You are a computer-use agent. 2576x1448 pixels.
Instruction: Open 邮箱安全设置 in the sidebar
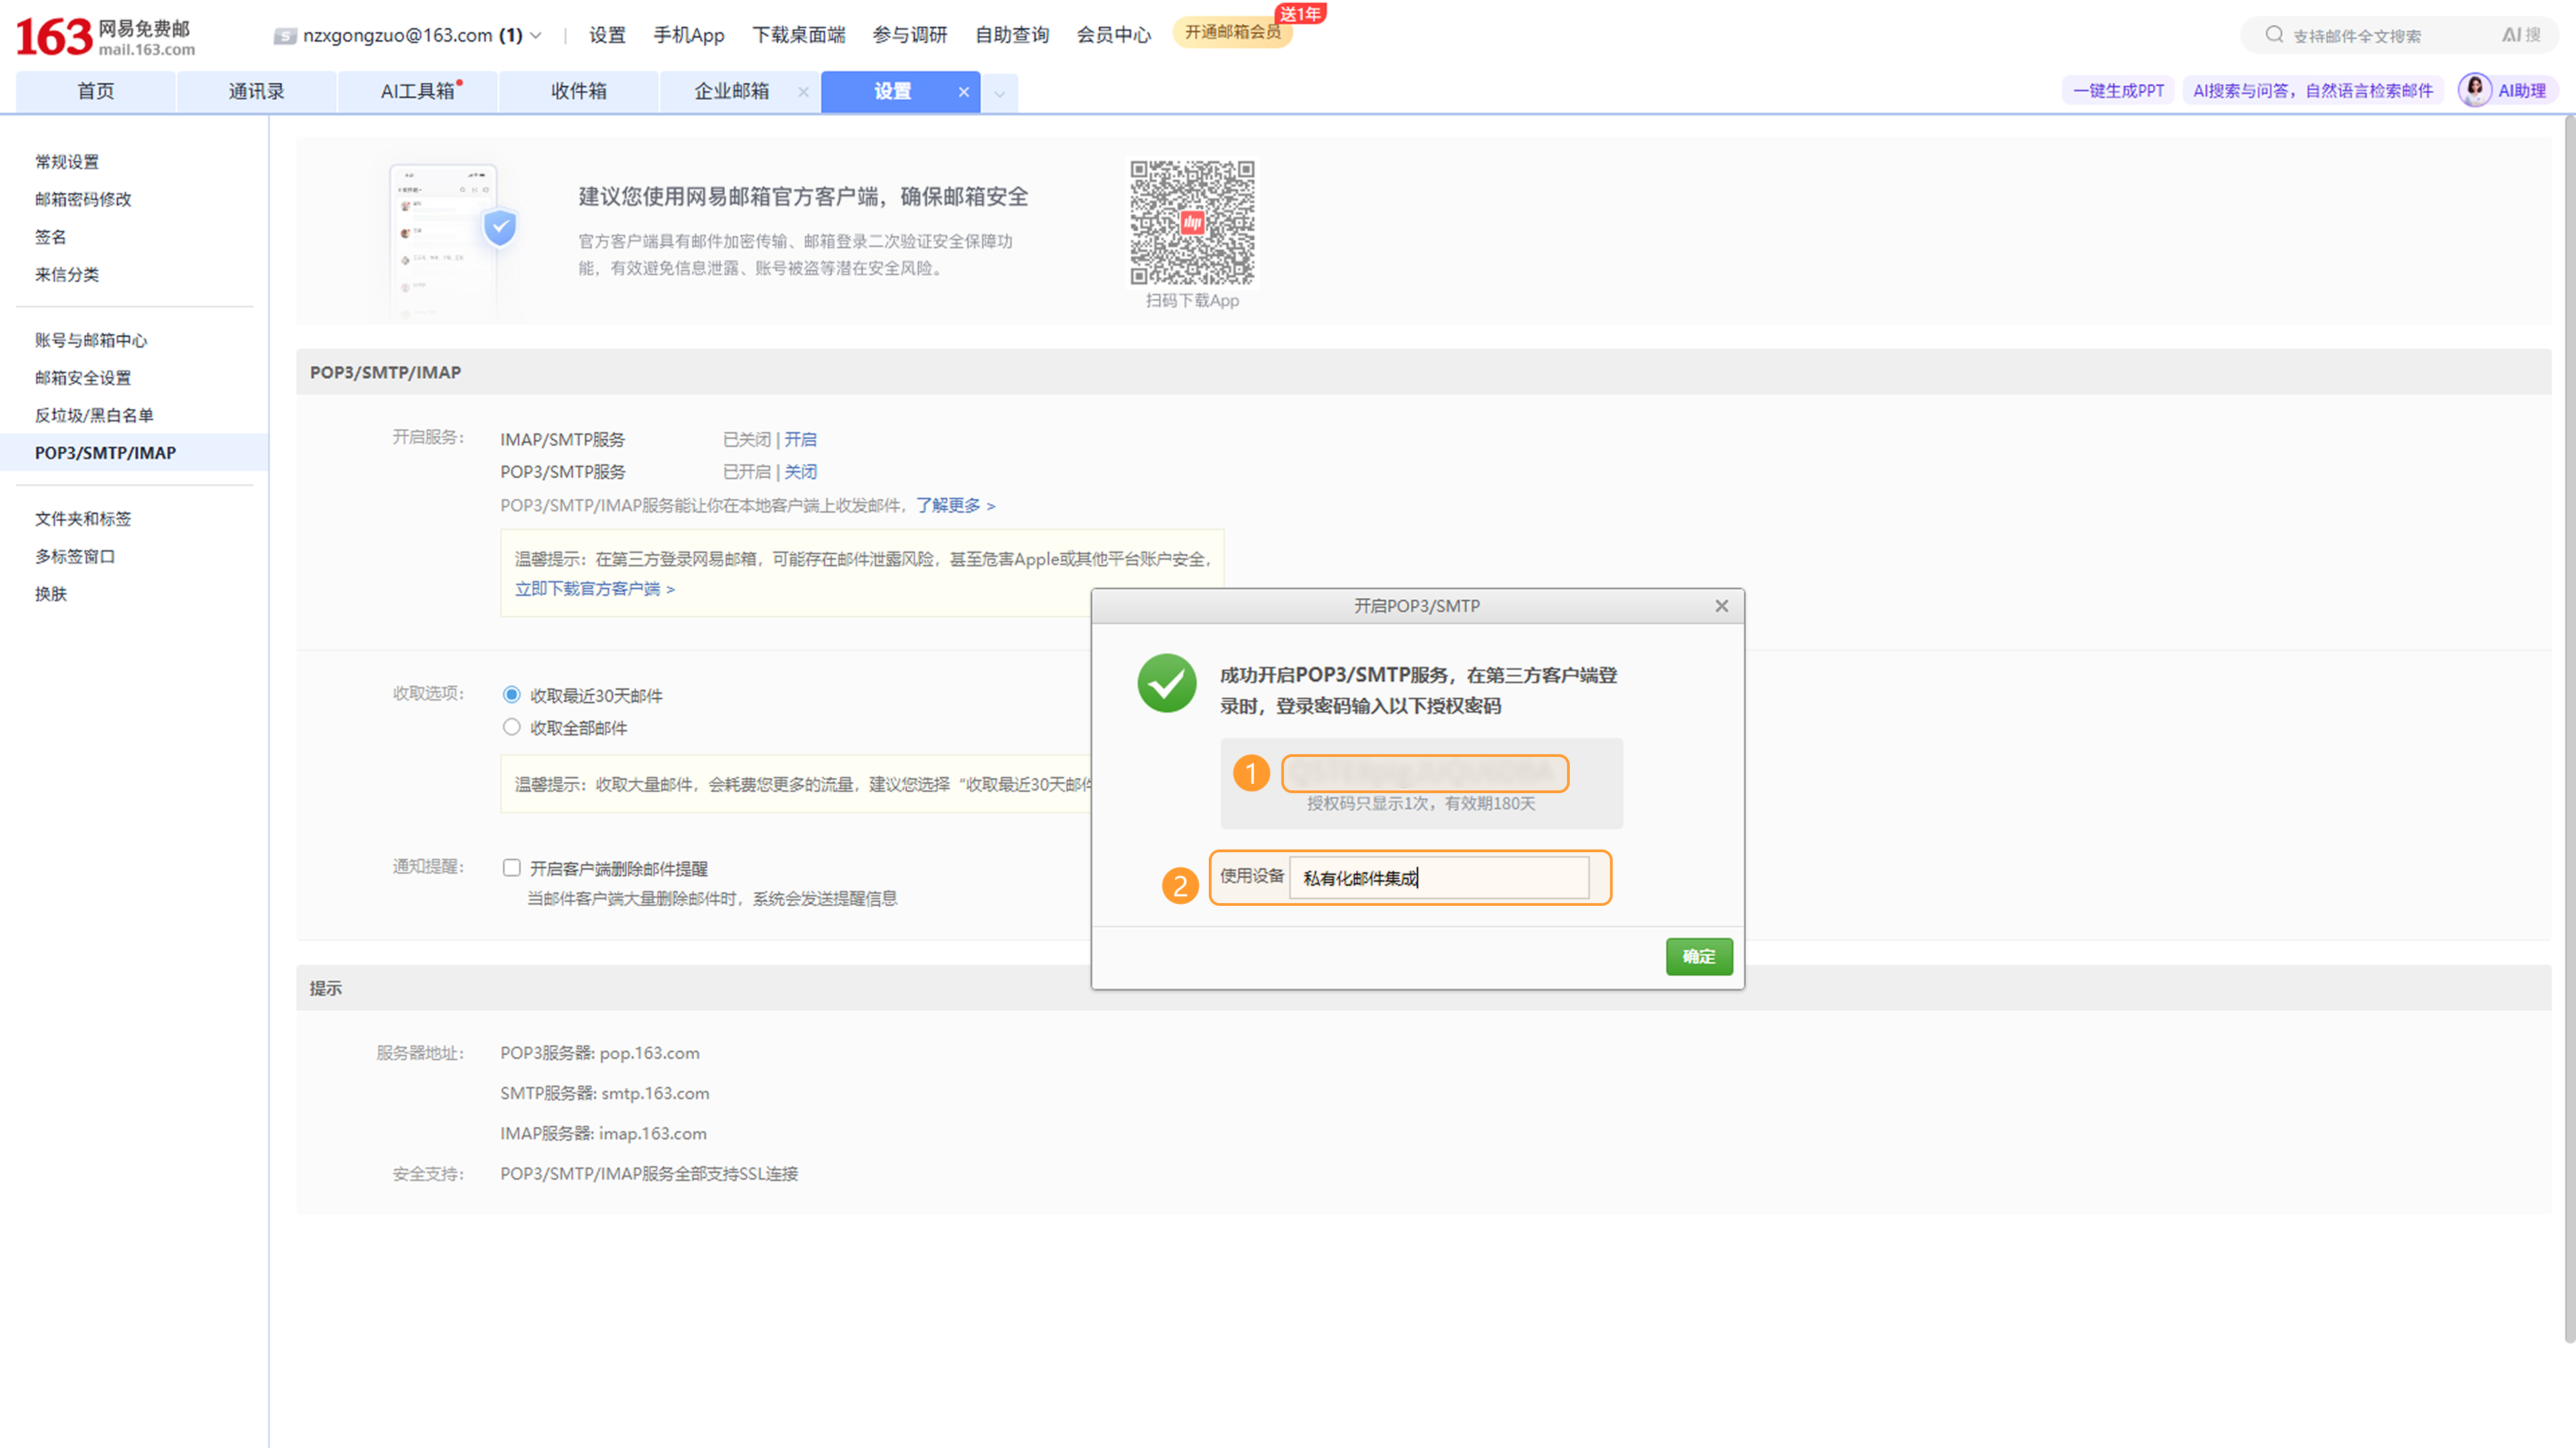pos(83,377)
